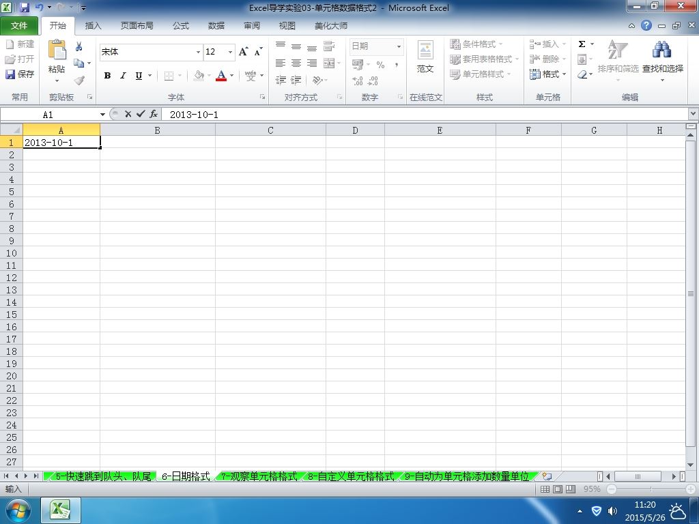699x524 pixels.
Task: Increase font size with the large A
Action: [244, 52]
